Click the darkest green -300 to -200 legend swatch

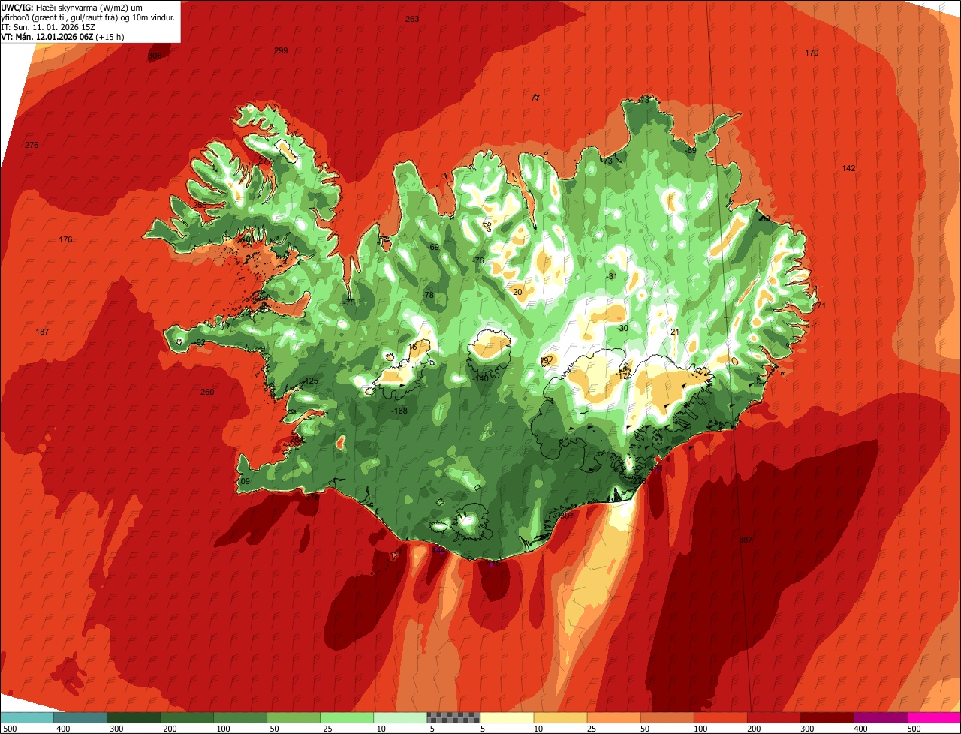tap(134, 717)
